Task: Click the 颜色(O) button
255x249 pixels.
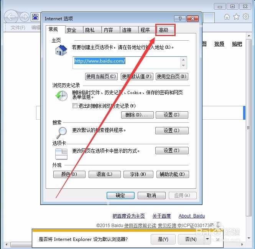Action: pyautogui.click(x=69, y=174)
